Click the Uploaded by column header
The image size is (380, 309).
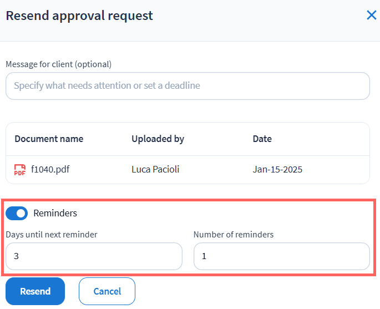tap(158, 139)
